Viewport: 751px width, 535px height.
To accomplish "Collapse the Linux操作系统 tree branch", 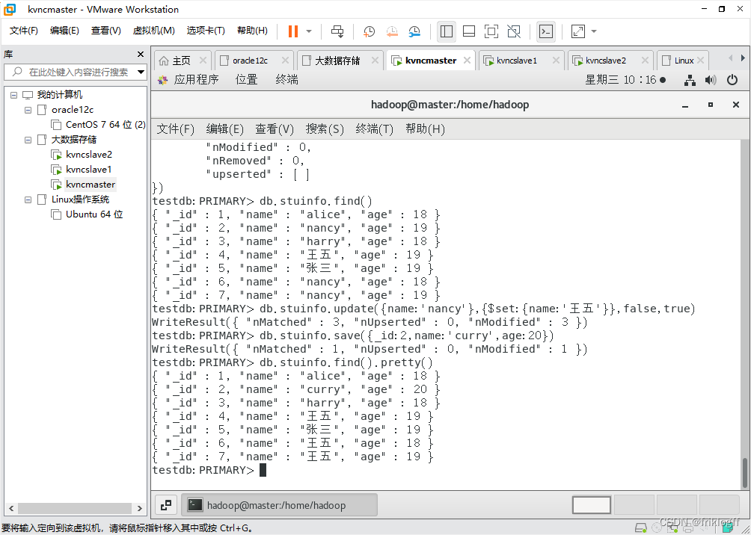I will [x=28, y=199].
